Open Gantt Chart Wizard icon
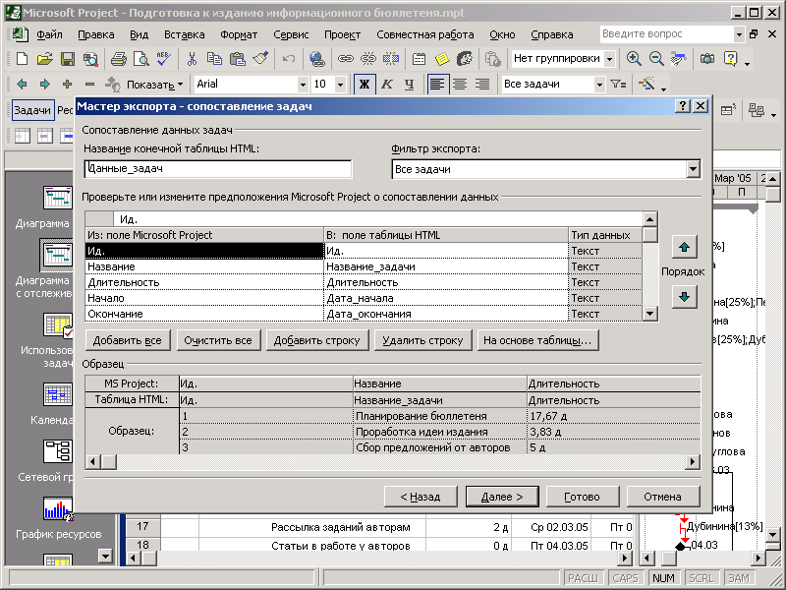786x590 pixels. (646, 85)
